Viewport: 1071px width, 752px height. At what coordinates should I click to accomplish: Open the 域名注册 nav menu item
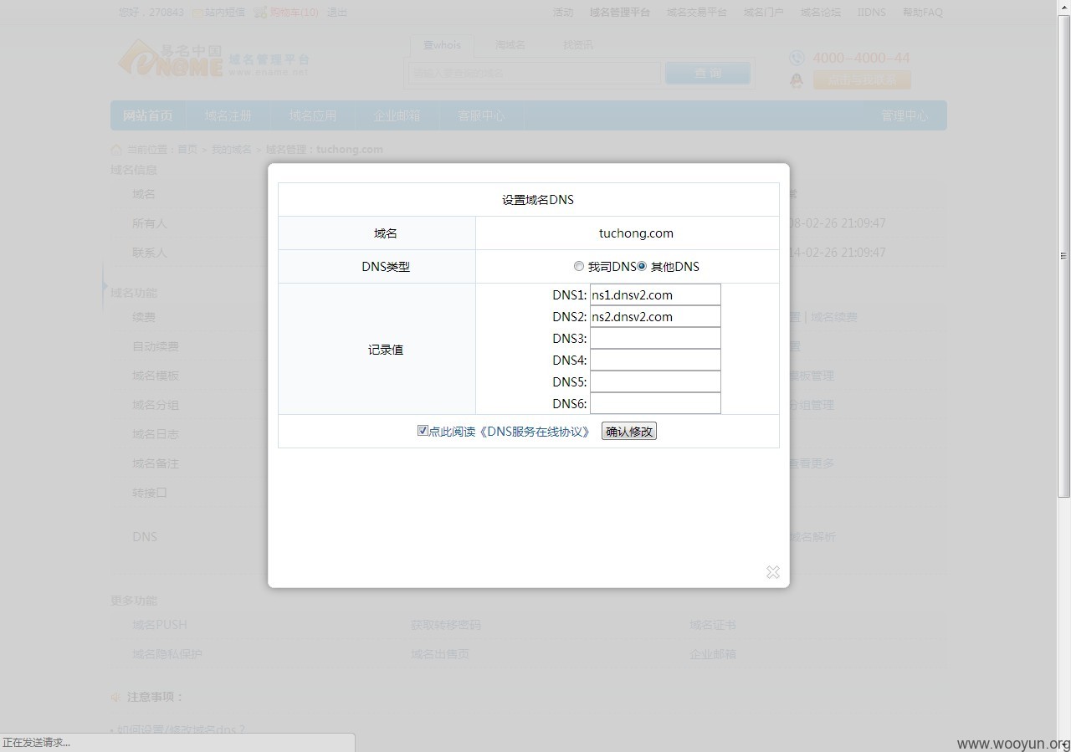coord(228,116)
